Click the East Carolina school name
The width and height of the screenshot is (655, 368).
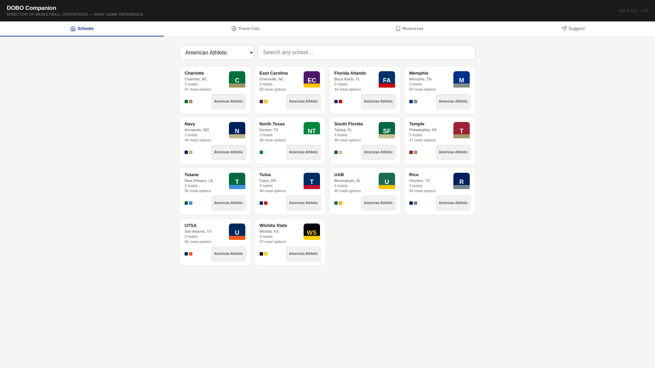tap(274, 73)
